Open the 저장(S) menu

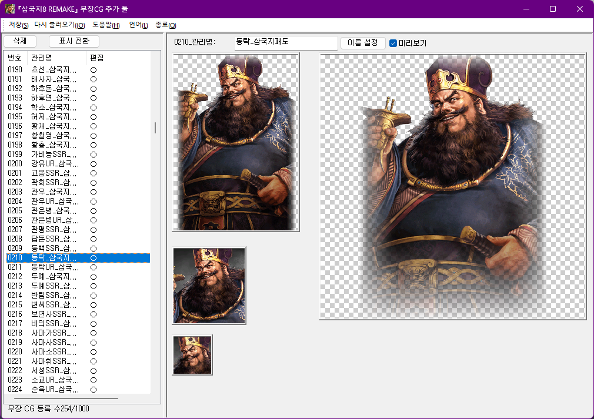[19, 25]
